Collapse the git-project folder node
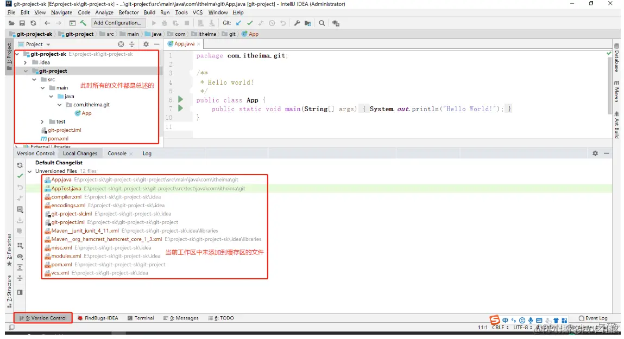This screenshot has height=339, width=624. coord(26,71)
